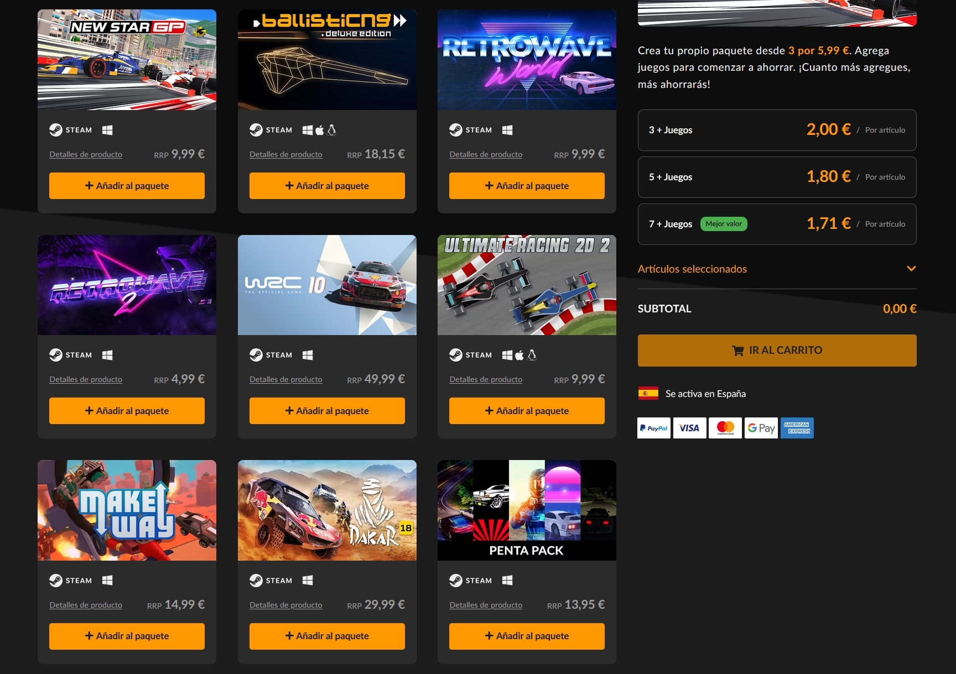This screenshot has height=674, width=956.
Task: Click the American Express payment icon
Action: point(797,428)
